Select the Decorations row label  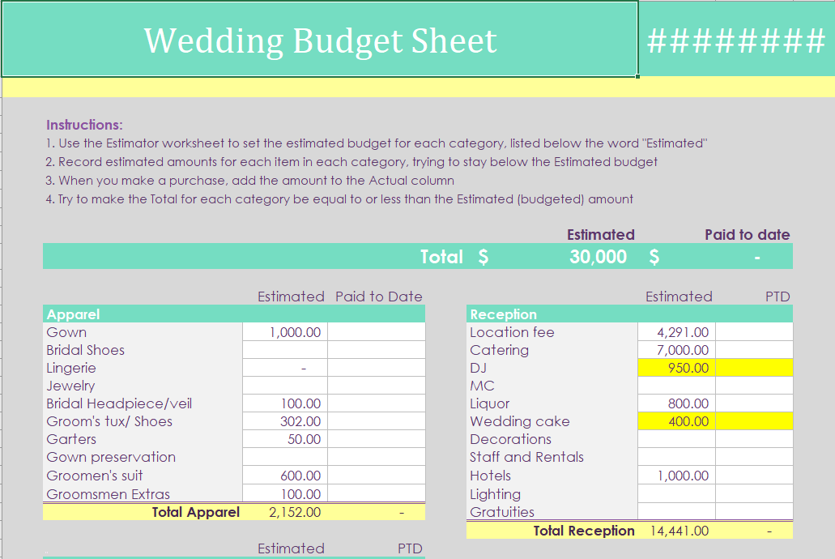511,439
